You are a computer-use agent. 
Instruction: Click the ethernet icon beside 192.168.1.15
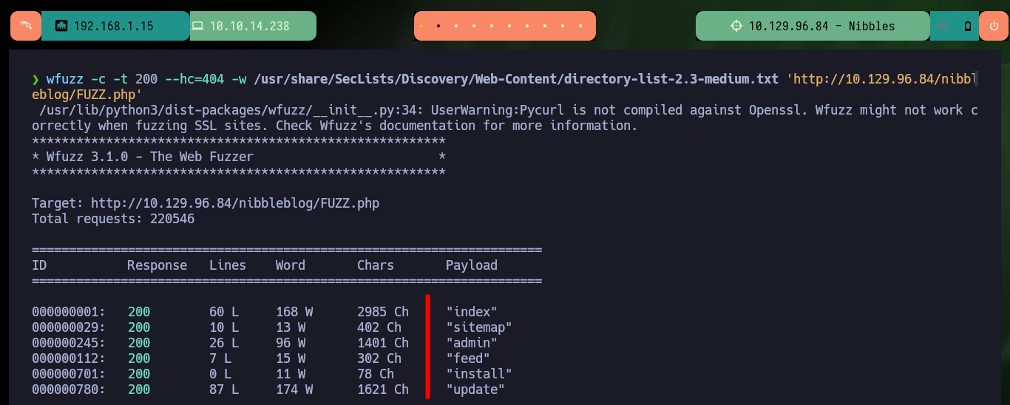coord(61,26)
